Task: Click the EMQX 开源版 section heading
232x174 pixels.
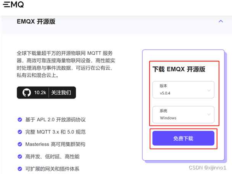Action: 36,21
